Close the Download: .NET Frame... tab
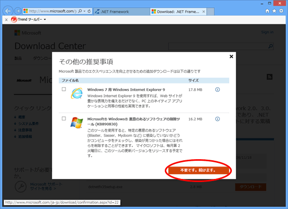The image size is (288, 209). 203,12
